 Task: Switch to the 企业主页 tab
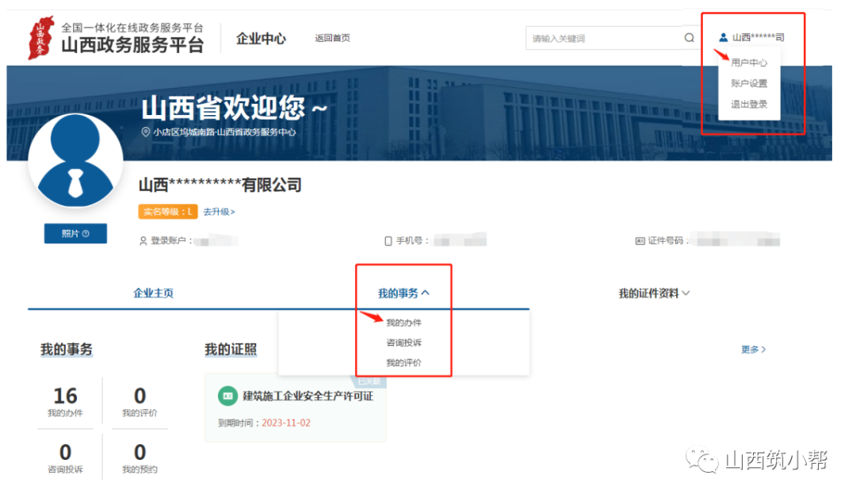click(153, 292)
